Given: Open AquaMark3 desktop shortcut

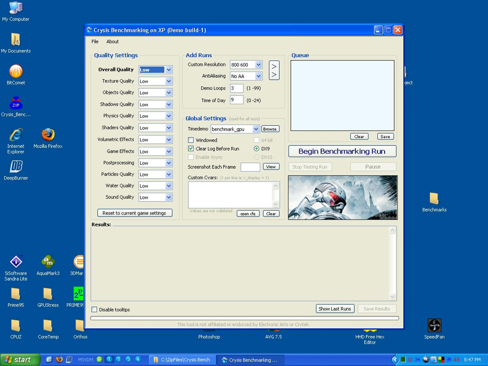Looking at the screenshot, I should (x=48, y=265).
